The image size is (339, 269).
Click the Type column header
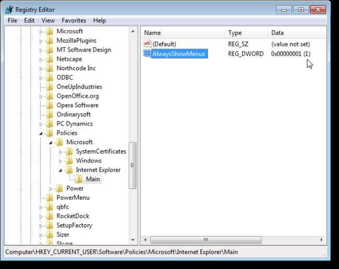tap(247, 33)
